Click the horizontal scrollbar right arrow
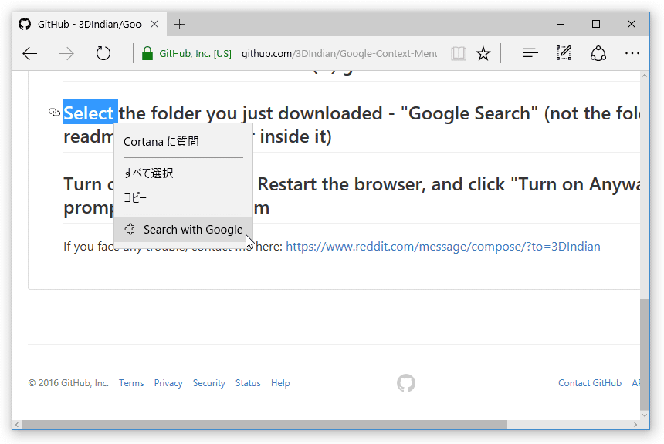The image size is (664, 444). pyautogui.click(x=635, y=425)
